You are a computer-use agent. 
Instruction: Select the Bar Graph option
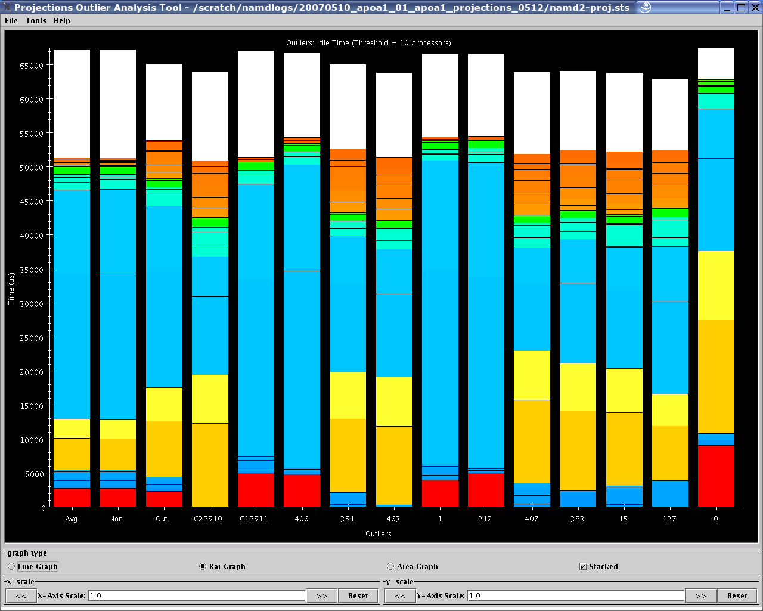(x=203, y=566)
